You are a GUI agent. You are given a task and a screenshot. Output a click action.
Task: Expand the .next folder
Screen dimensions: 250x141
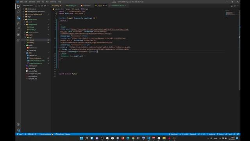point(30,22)
